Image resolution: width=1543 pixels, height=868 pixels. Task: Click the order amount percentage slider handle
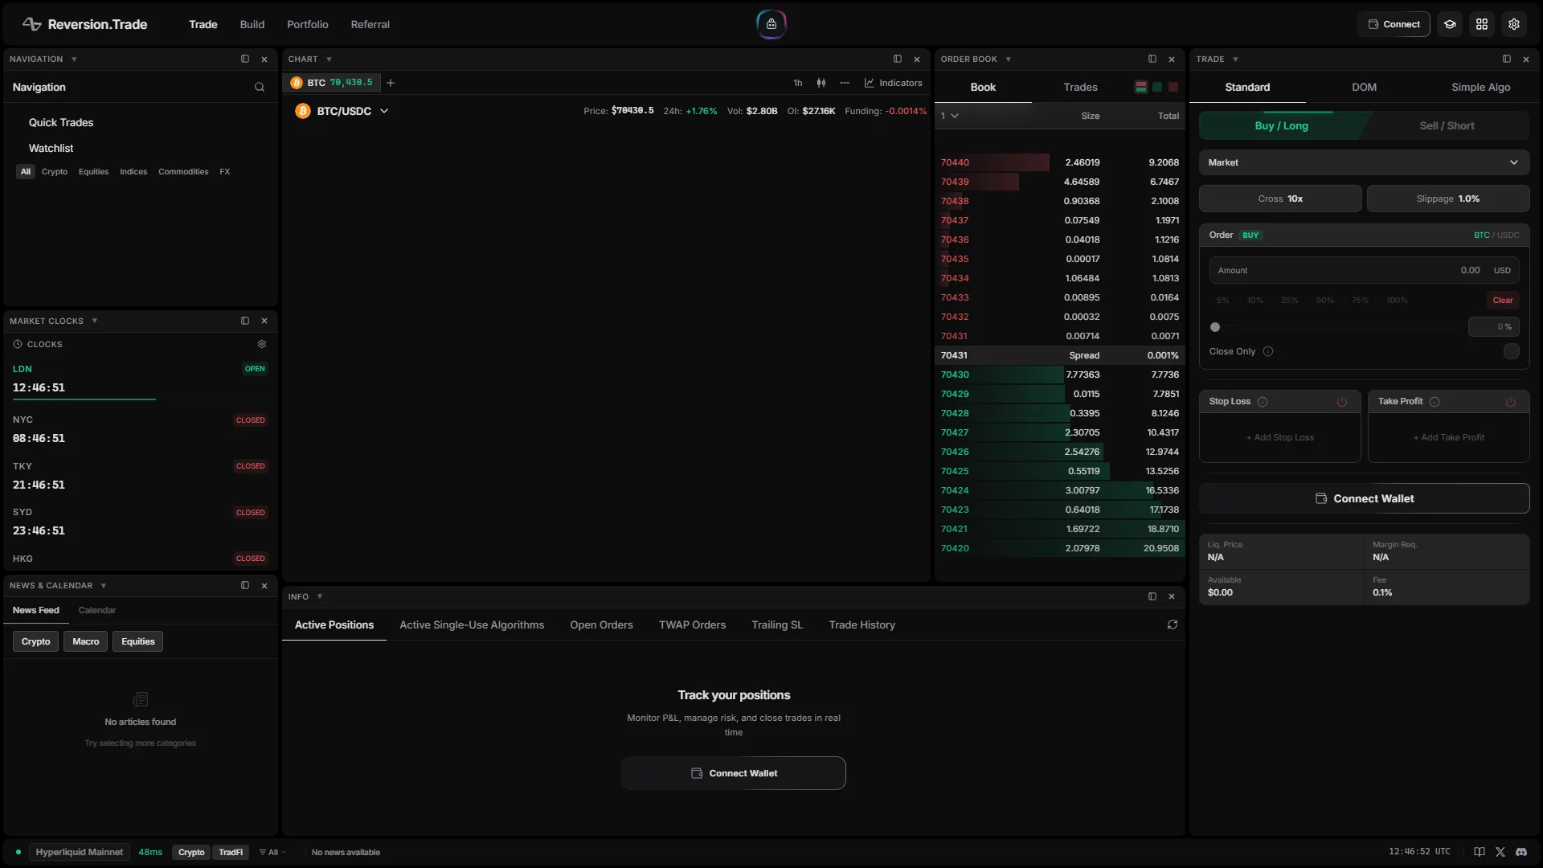(1215, 327)
